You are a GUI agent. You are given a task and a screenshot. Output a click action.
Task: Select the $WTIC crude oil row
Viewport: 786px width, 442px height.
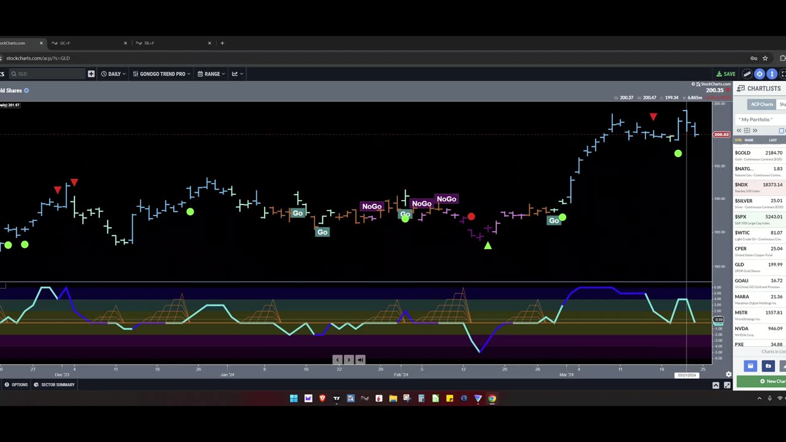[760, 235]
